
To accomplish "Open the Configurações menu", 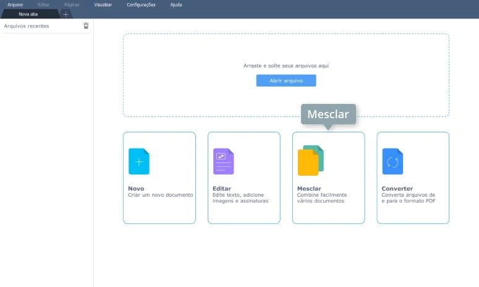I will tap(141, 4).
